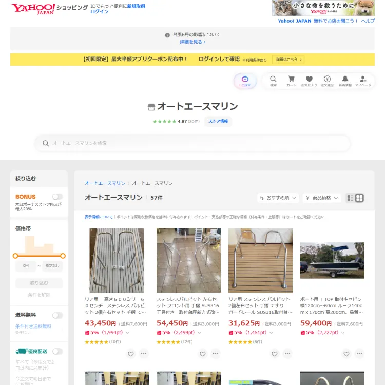Image resolution: width=385 pixels, height=385 pixels.
Task: Click the store search input field
Action: point(192,143)
